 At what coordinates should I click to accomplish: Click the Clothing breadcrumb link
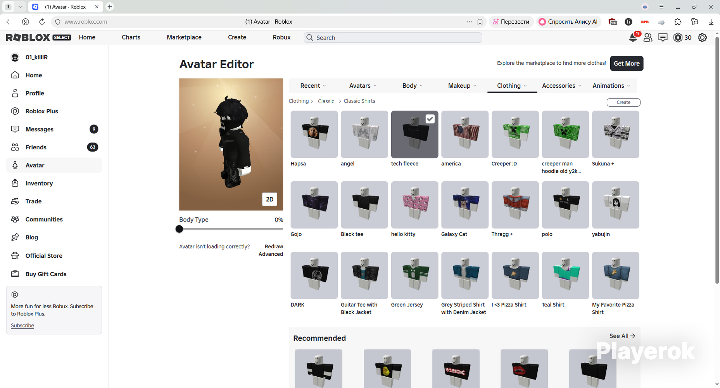[x=299, y=101]
